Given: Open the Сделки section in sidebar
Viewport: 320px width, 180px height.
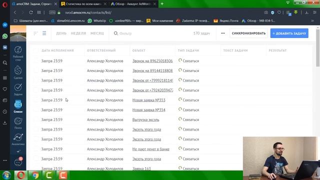Looking at the screenshot, I should [x=18, y=72].
